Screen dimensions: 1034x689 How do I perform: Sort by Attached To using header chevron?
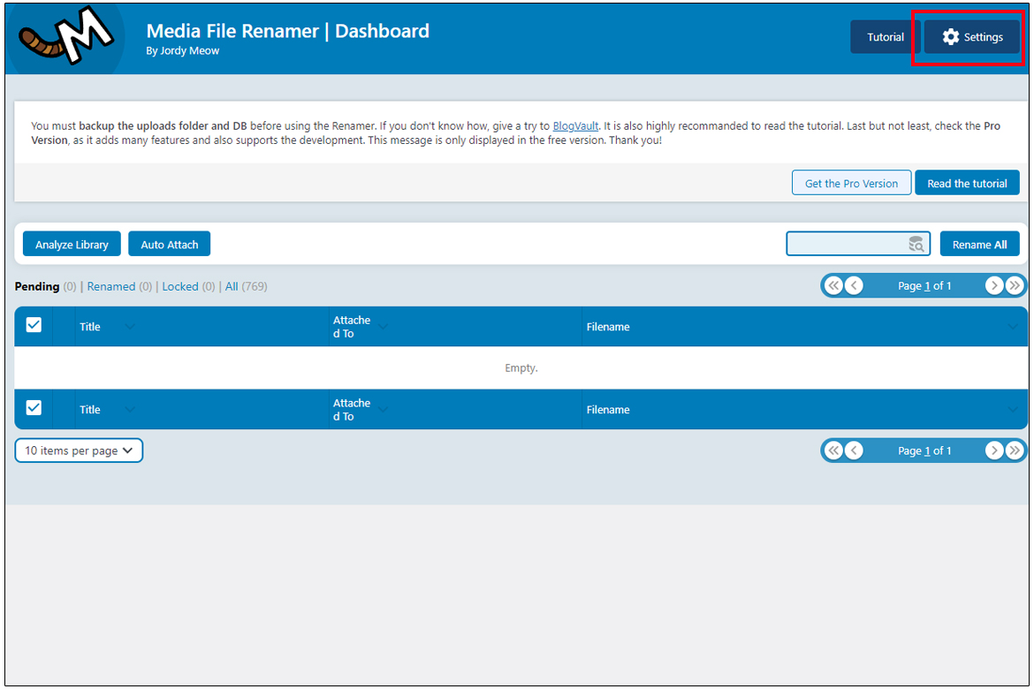pyautogui.click(x=383, y=326)
